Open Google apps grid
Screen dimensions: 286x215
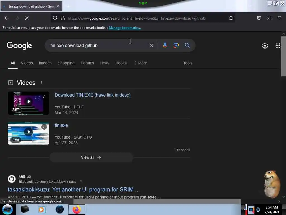click(278, 46)
